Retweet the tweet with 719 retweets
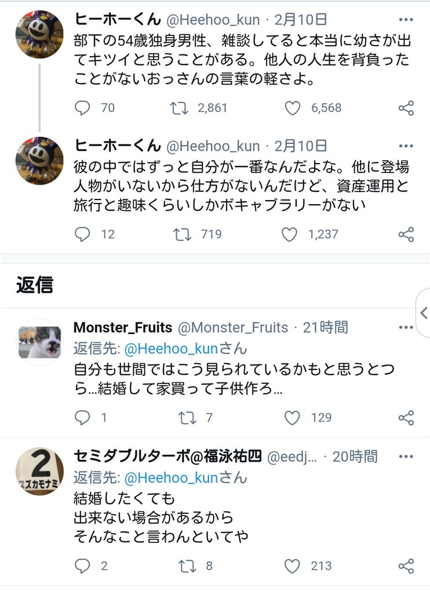 click(182, 234)
